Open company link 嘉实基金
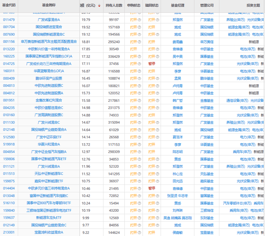Viewport: 265px width, 236px height. click(x=207, y=181)
